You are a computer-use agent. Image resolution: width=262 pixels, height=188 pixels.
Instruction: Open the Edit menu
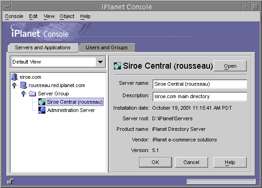pos(33,16)
